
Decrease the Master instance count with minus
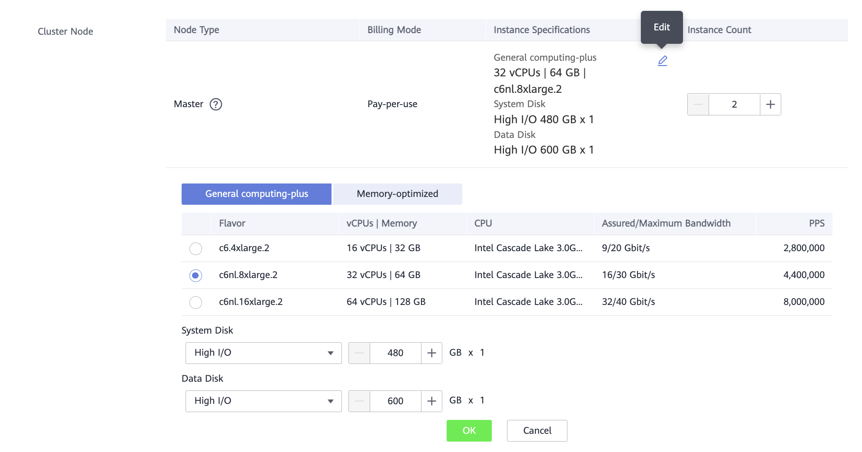[x=698, y=105]
